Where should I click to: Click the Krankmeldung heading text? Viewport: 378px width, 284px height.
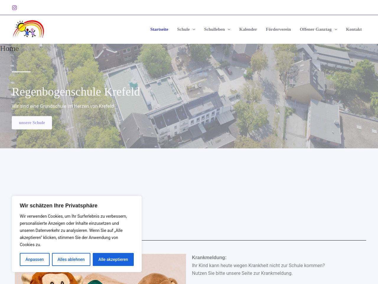[x=209, y=257]
